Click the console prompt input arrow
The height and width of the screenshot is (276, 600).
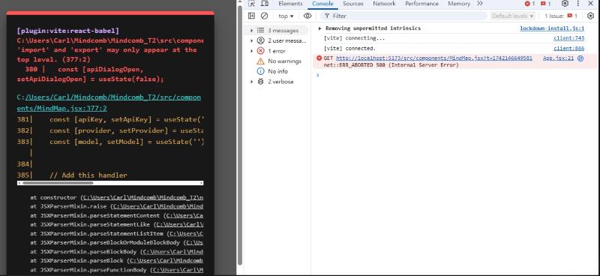coord(317,75)
